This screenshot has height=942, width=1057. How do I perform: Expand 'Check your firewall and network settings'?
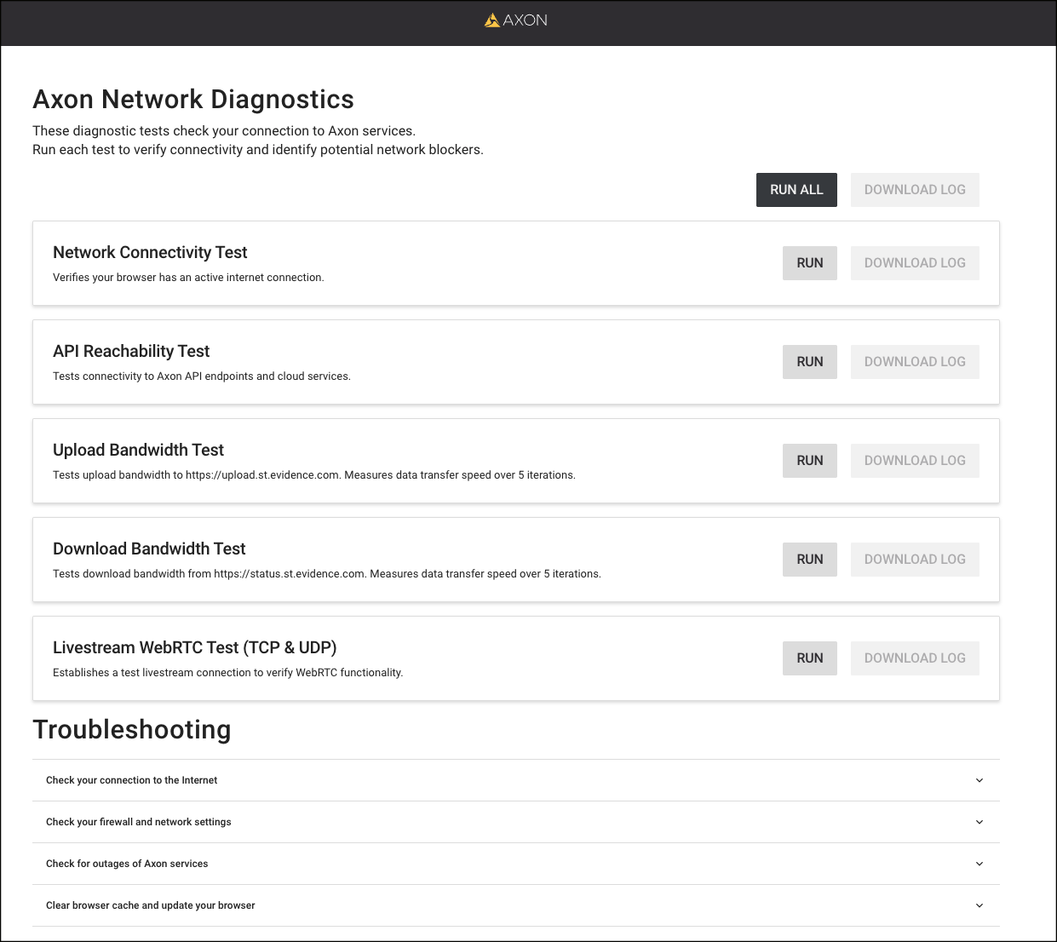pyautogui.click(x=139, y=822)
